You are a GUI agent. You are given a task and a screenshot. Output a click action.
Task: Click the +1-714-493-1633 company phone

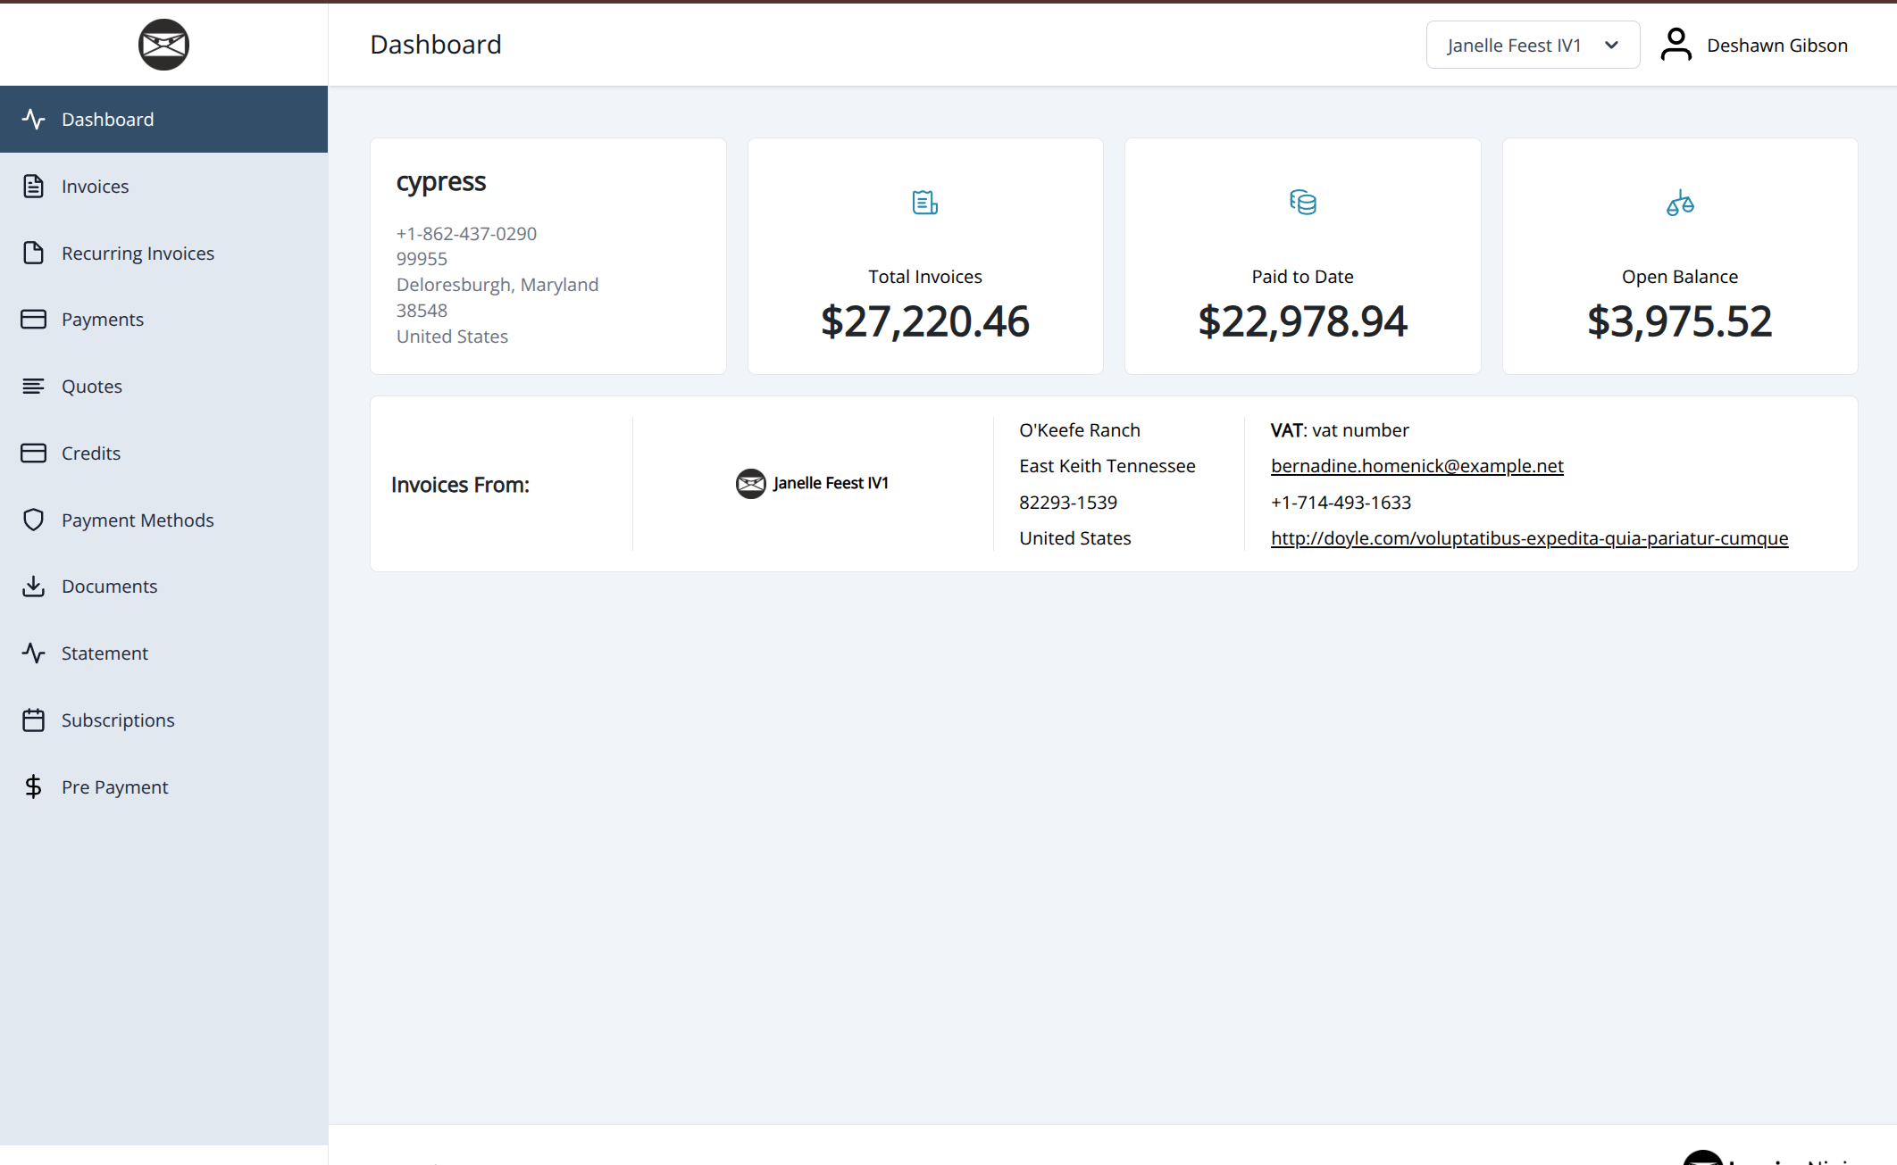1341,503
